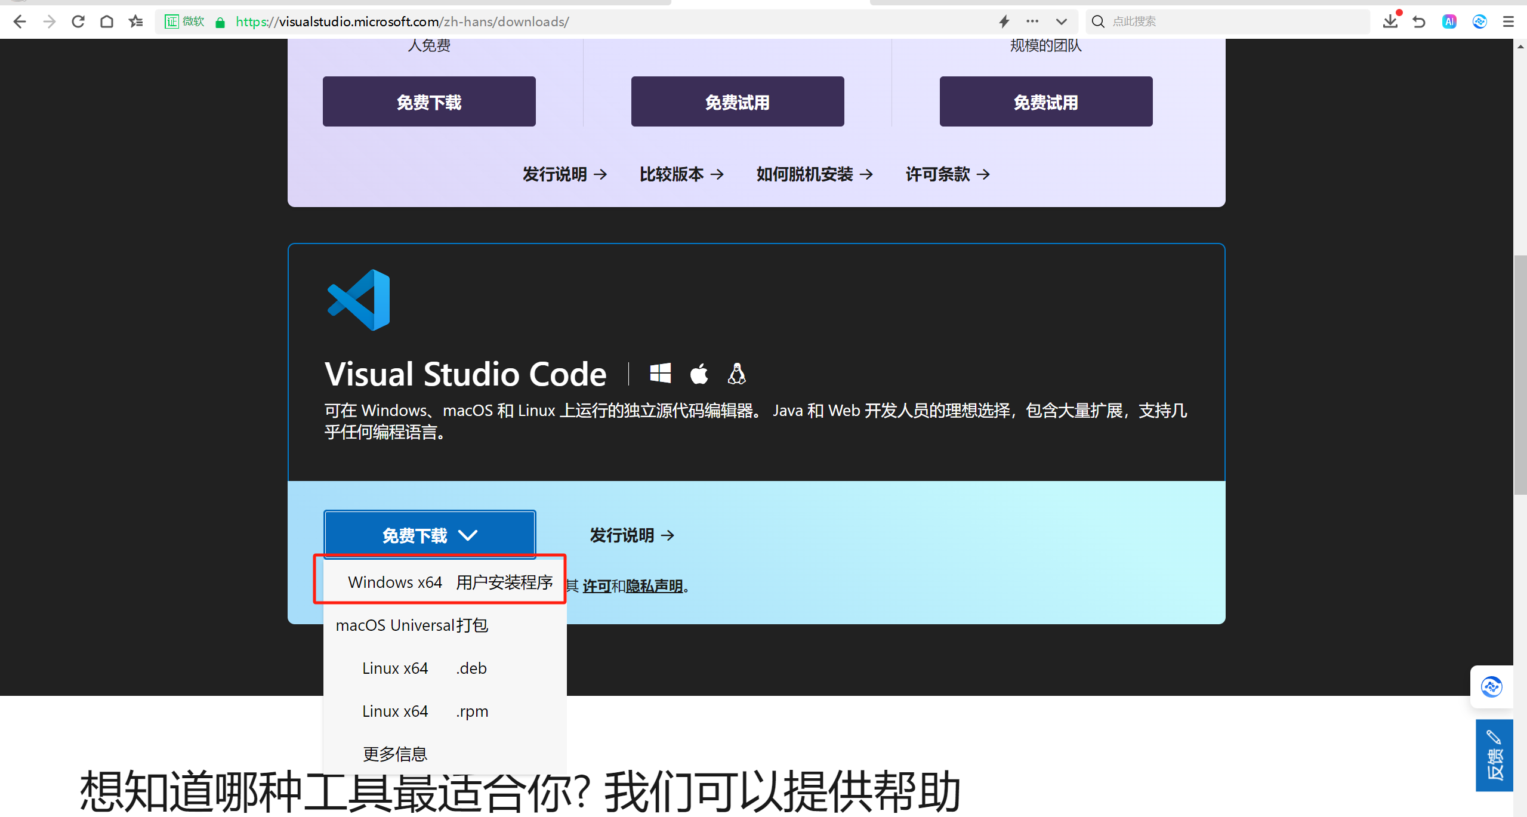Open the browser home page

(x=107, y=22)
